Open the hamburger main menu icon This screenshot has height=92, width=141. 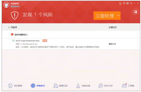131,3
